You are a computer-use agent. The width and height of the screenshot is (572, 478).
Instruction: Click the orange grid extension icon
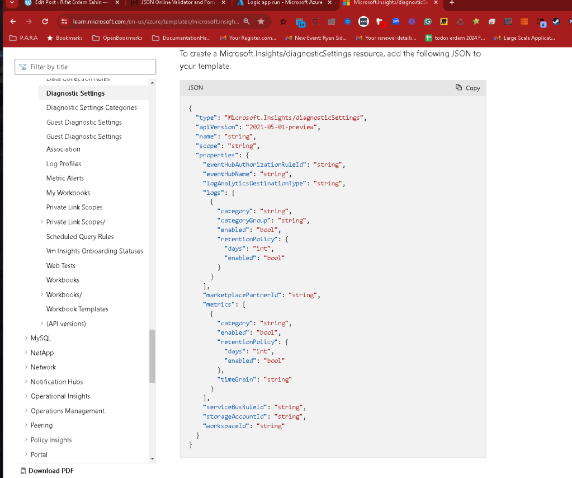coord(524,21)
